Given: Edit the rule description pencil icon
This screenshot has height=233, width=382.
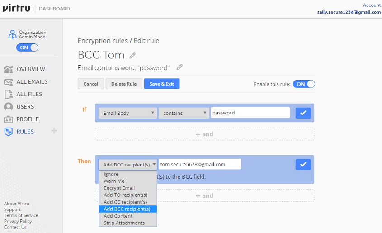Looking at the screenshot, I should pos(179,67).
